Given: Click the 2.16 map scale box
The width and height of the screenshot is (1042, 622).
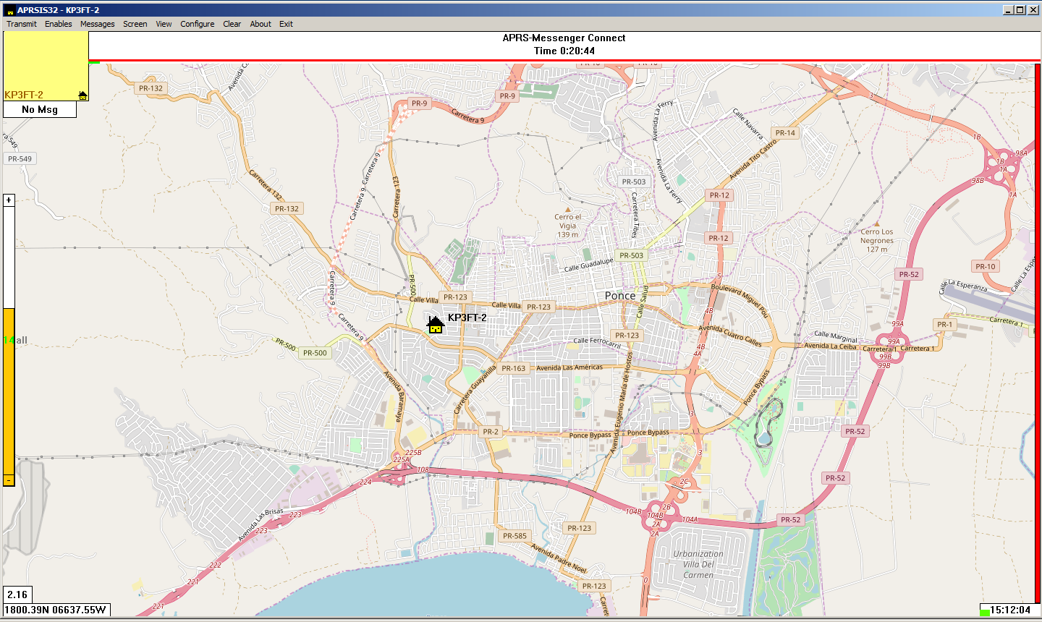Looking at the screenshot, I should tap(17, 595).
